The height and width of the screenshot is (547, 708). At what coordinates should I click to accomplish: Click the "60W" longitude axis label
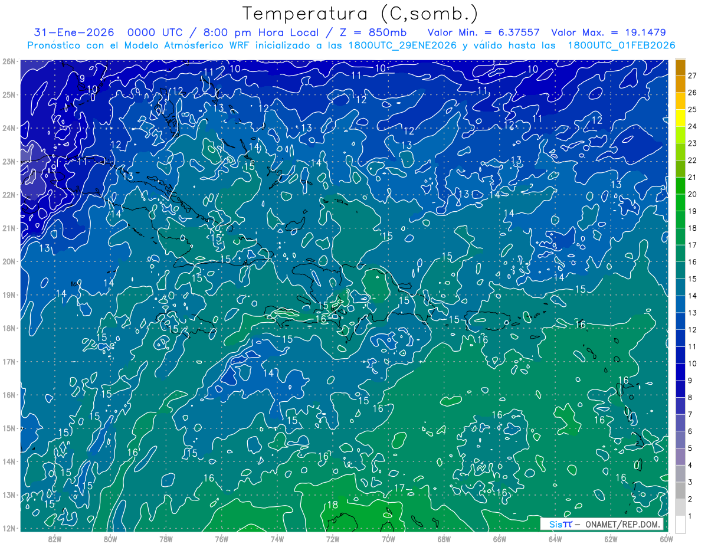[x=666, y=539]
